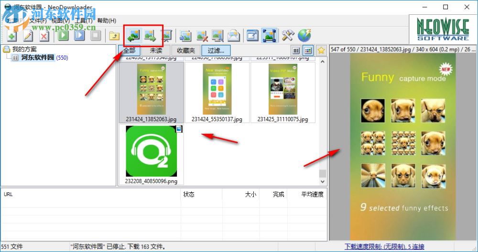Open settings with hammer and wrench icon

point(287,36)
